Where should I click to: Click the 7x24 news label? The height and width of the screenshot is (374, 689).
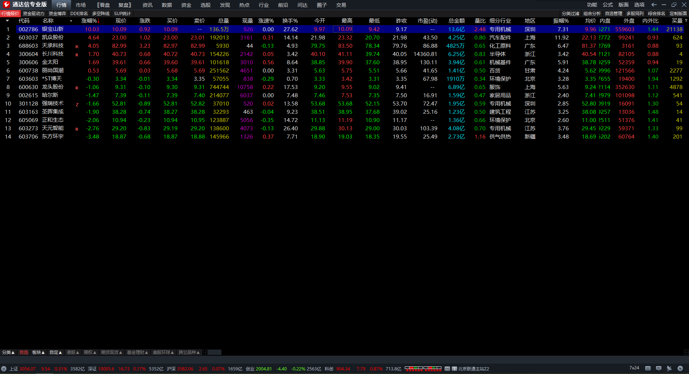(x=634, y=368)
